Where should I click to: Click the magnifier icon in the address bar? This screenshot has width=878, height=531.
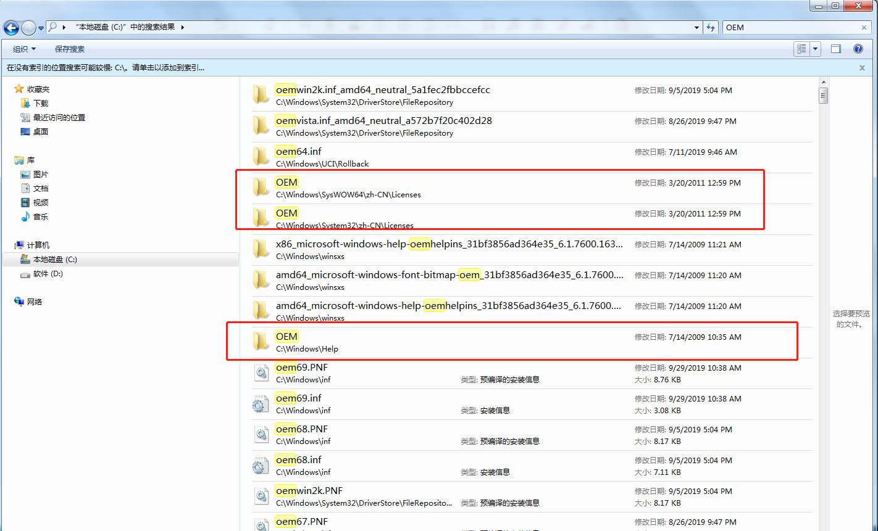[53, 27]
